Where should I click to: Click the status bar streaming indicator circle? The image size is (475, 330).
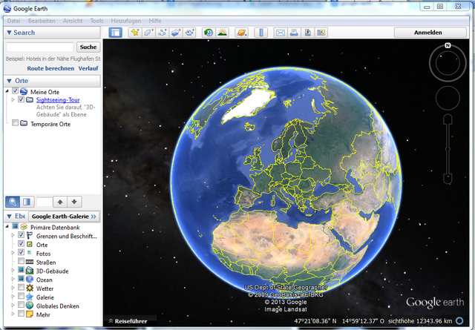459,320
